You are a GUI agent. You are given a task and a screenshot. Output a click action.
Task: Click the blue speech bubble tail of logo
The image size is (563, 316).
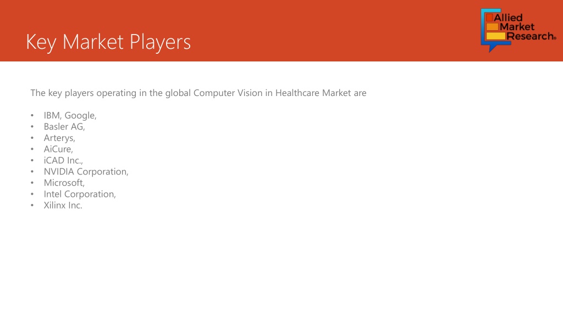pos(494,47)
